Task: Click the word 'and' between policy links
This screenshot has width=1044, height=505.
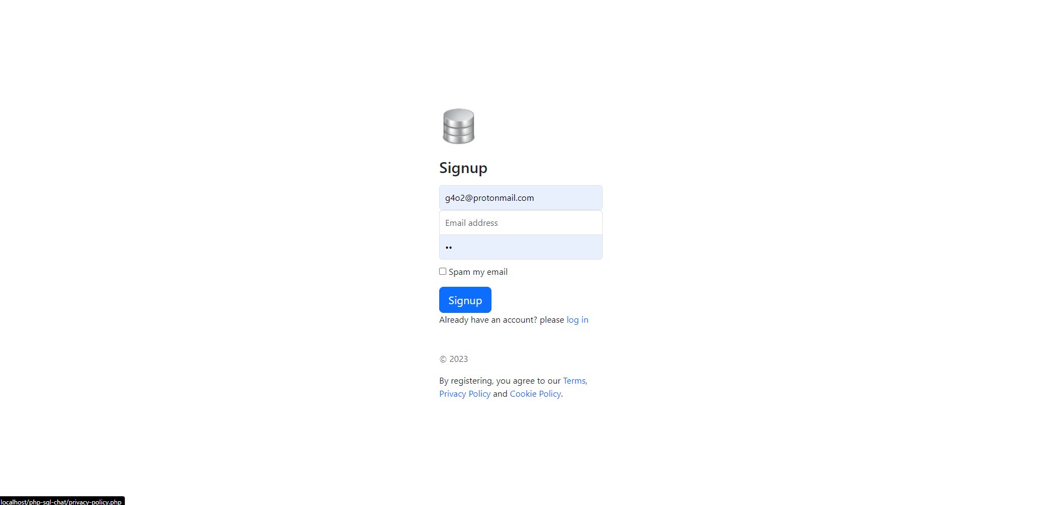Action: click(x=500, y=394)
